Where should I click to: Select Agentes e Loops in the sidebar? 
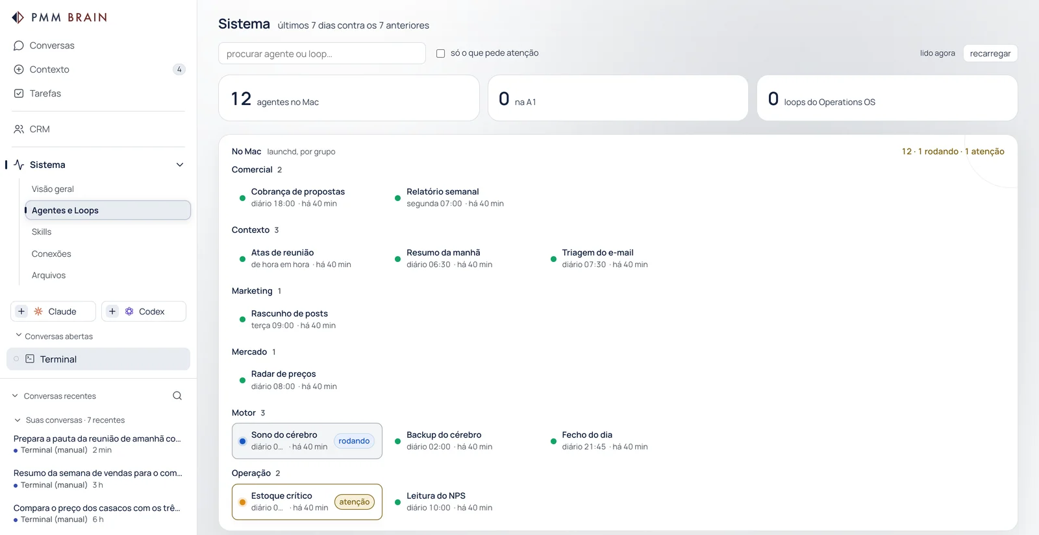(x=108, y=210)
